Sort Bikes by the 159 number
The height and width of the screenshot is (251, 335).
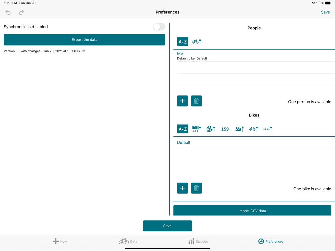point(225,129)
